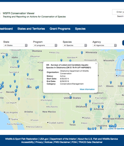Open More Information link in popup
Image resolution: width=124 pixels, height=146 pixels.
(x=87, y=89)
